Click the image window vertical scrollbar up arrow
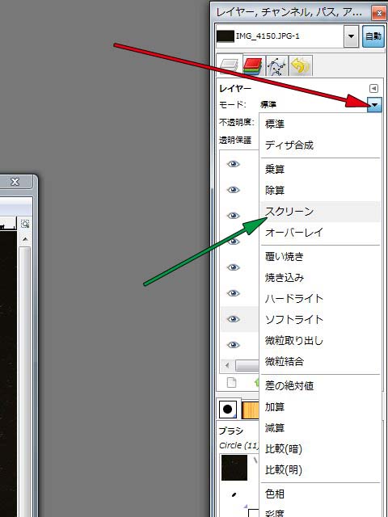The height and width of the screenshot is (517, 388). click(25, 239)
